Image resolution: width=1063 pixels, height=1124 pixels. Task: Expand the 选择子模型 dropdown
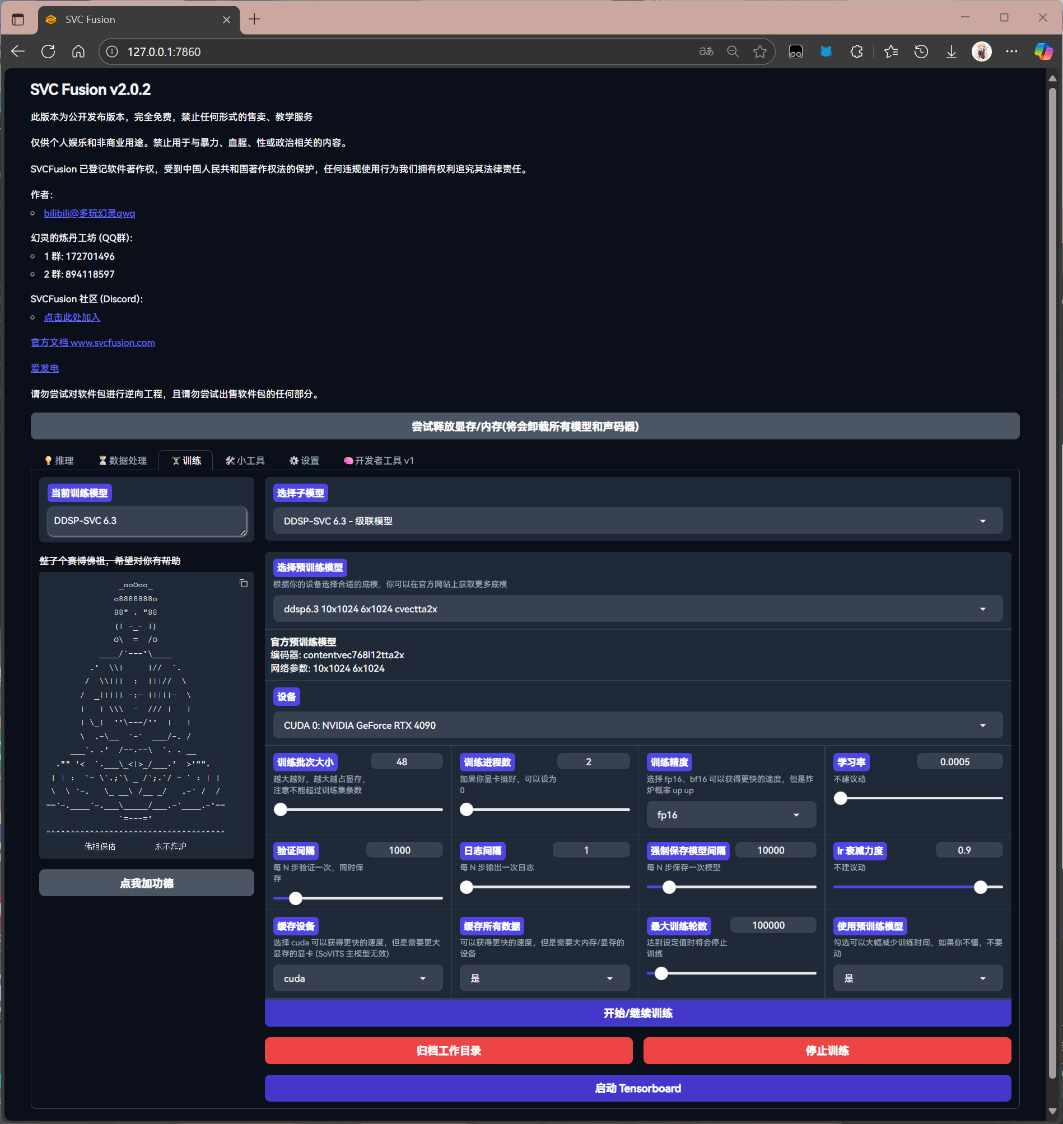pos(637,521)
